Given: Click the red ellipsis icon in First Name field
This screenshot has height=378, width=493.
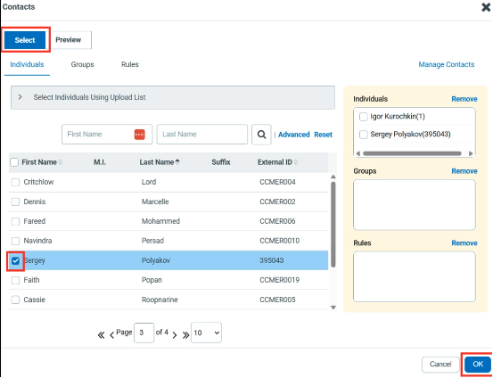Looking at the screenshot, I should (140, 135).
